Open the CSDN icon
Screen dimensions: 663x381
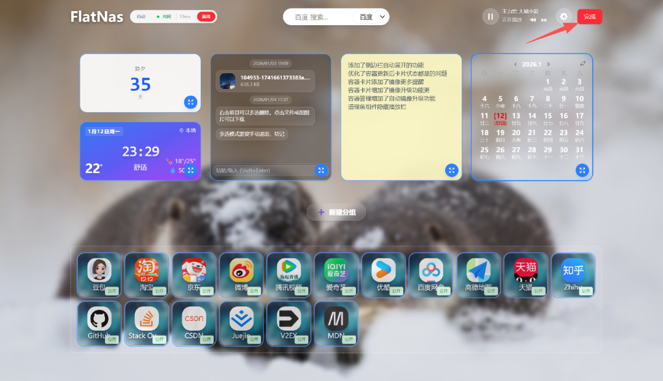193,323
